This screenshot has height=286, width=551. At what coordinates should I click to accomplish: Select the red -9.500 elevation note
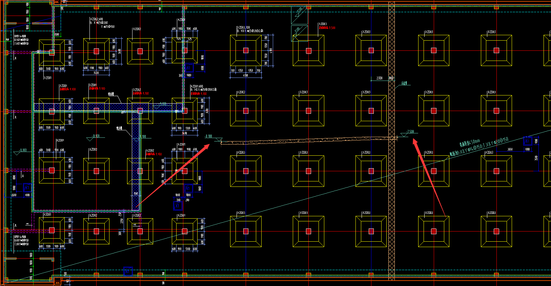327,28
